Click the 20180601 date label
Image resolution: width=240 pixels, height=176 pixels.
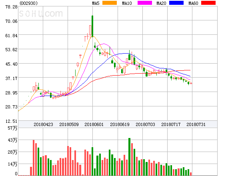(x=94, y=124)
